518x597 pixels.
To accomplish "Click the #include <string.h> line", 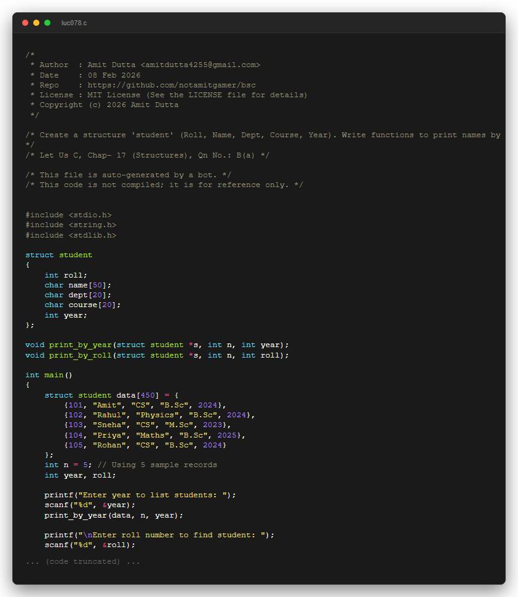I will 71,225.
